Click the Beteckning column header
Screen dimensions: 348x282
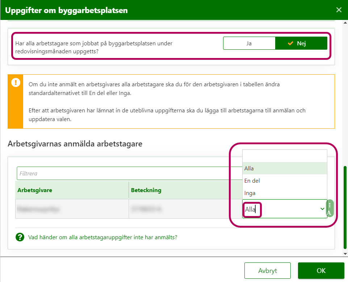146,190
